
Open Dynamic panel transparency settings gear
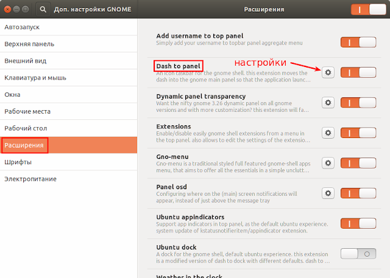click(328, 103)
